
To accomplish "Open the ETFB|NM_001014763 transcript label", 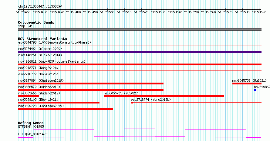I will click(34, 134).
